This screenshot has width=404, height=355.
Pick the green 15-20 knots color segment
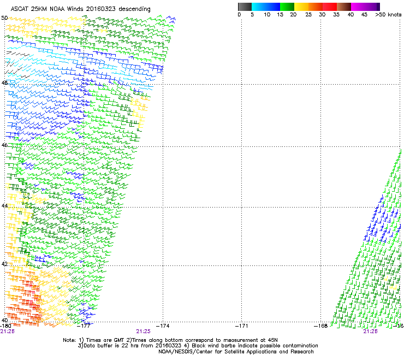click(x=287, y=7)
